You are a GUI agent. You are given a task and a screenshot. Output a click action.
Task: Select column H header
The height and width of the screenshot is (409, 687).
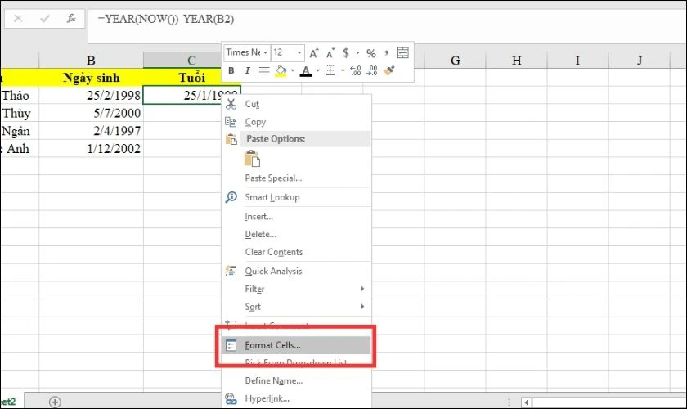pyautogui.click(x=517, y=61)
